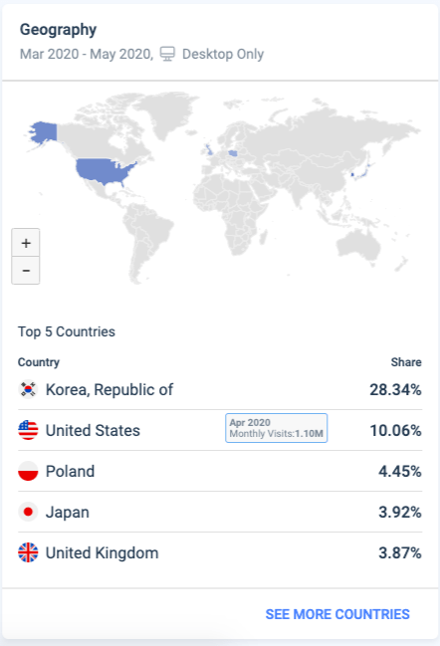The height and width of the screenshot is (646, 440).
Task: Click the Desktop Only monitor icon
Action: (x=167, y=54)
